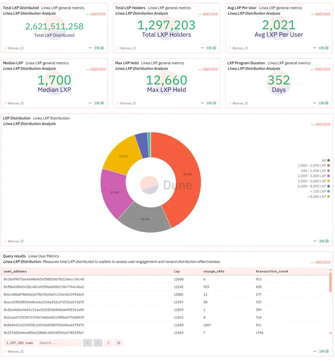Click the yellow 15.3% donut slice
335x362 pixels.
tap(123, 157)
